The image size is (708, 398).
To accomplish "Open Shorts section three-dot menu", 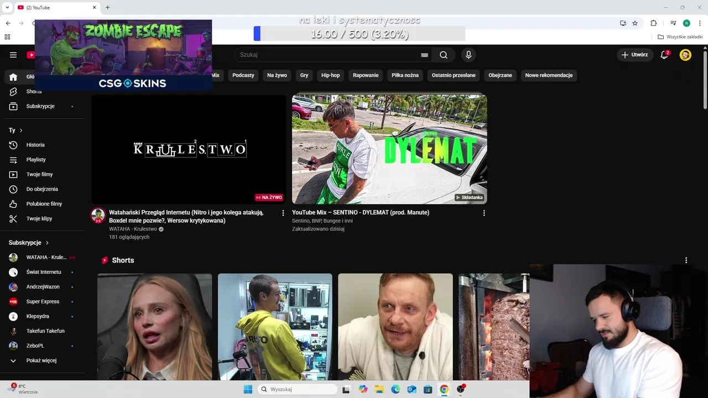I will (x=686, y=260).
